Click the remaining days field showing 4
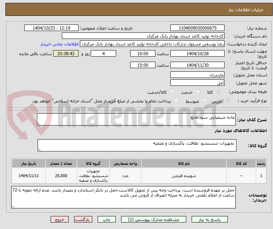The width and height of the screenshot is (273, 229). 103,53
